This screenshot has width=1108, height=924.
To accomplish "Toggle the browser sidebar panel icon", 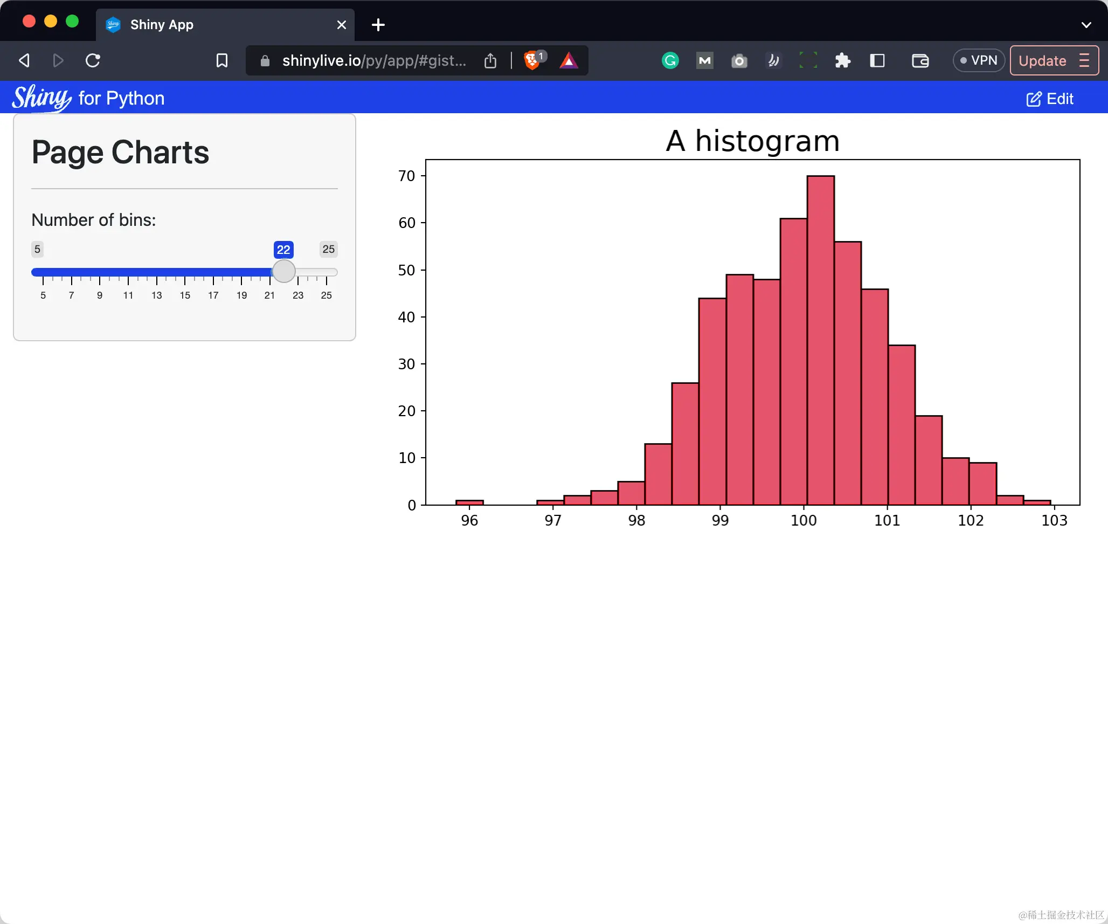I will [x=877, y=60].
